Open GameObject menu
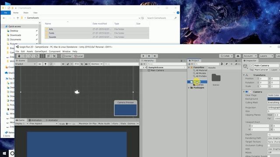280x157 pixels. pyautogui.click(x=41, y=51)
